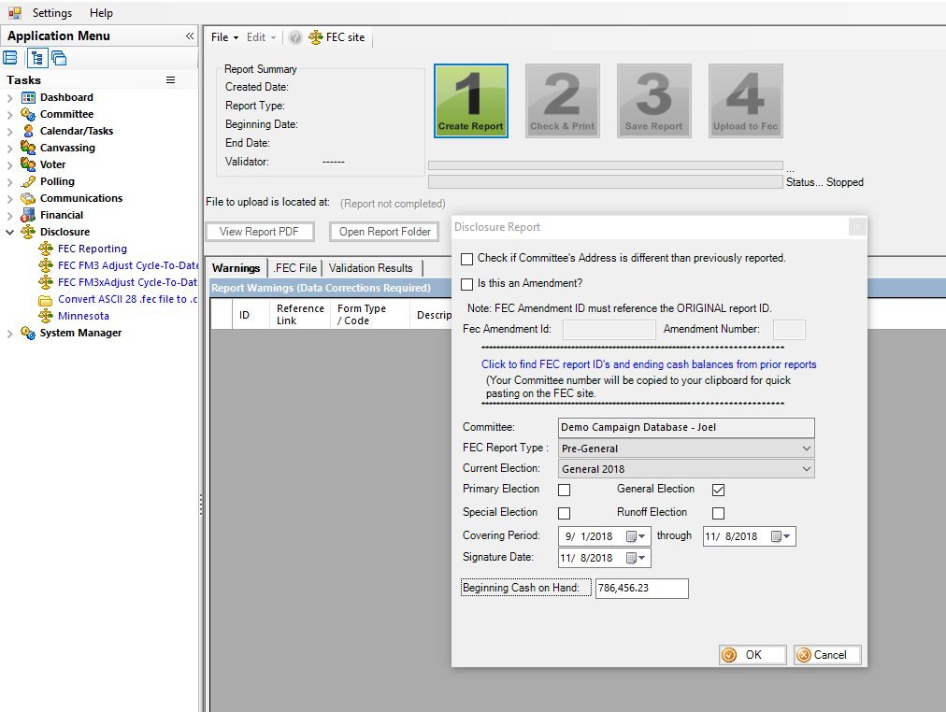Select FEC Reporting in the Disclosure tree
The width and height of the screenshot is (946, 712).
(x=92, y=249)
